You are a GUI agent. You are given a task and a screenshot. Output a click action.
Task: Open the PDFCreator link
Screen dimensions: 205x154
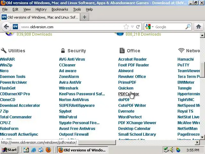click(129, 94)
